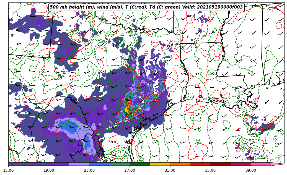Select the yellow segment of the colorbar
Screen dimensions: 287x175
(x=160, y=164)
